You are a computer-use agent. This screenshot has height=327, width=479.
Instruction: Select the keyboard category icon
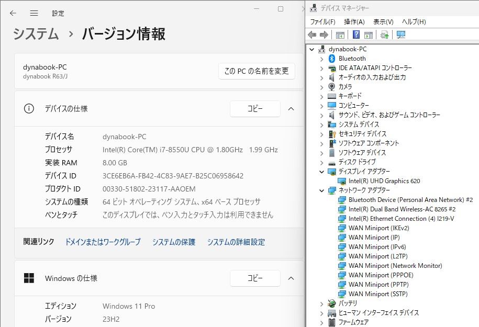click(x=332, y=96)
